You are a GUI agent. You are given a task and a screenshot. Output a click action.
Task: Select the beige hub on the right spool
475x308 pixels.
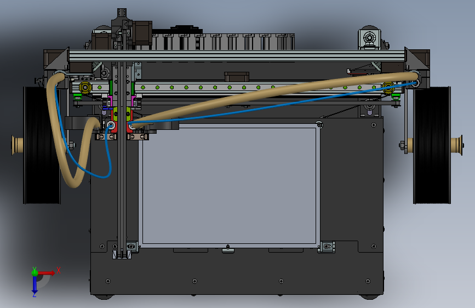coord(456,146)
